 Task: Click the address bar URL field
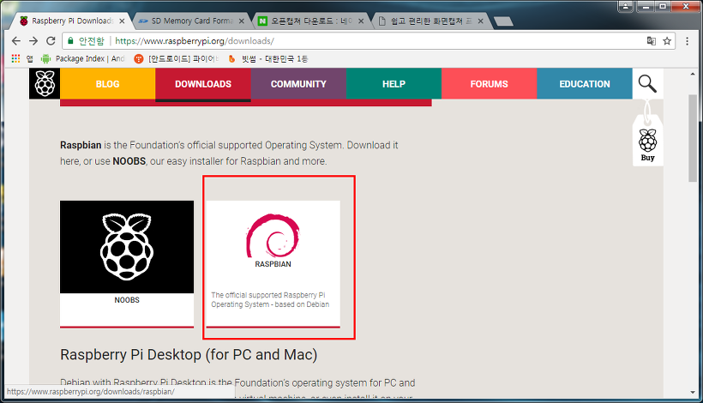coord(368,41)
